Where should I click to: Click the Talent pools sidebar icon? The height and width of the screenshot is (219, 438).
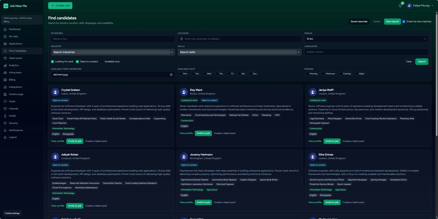[x=5, y=58]
